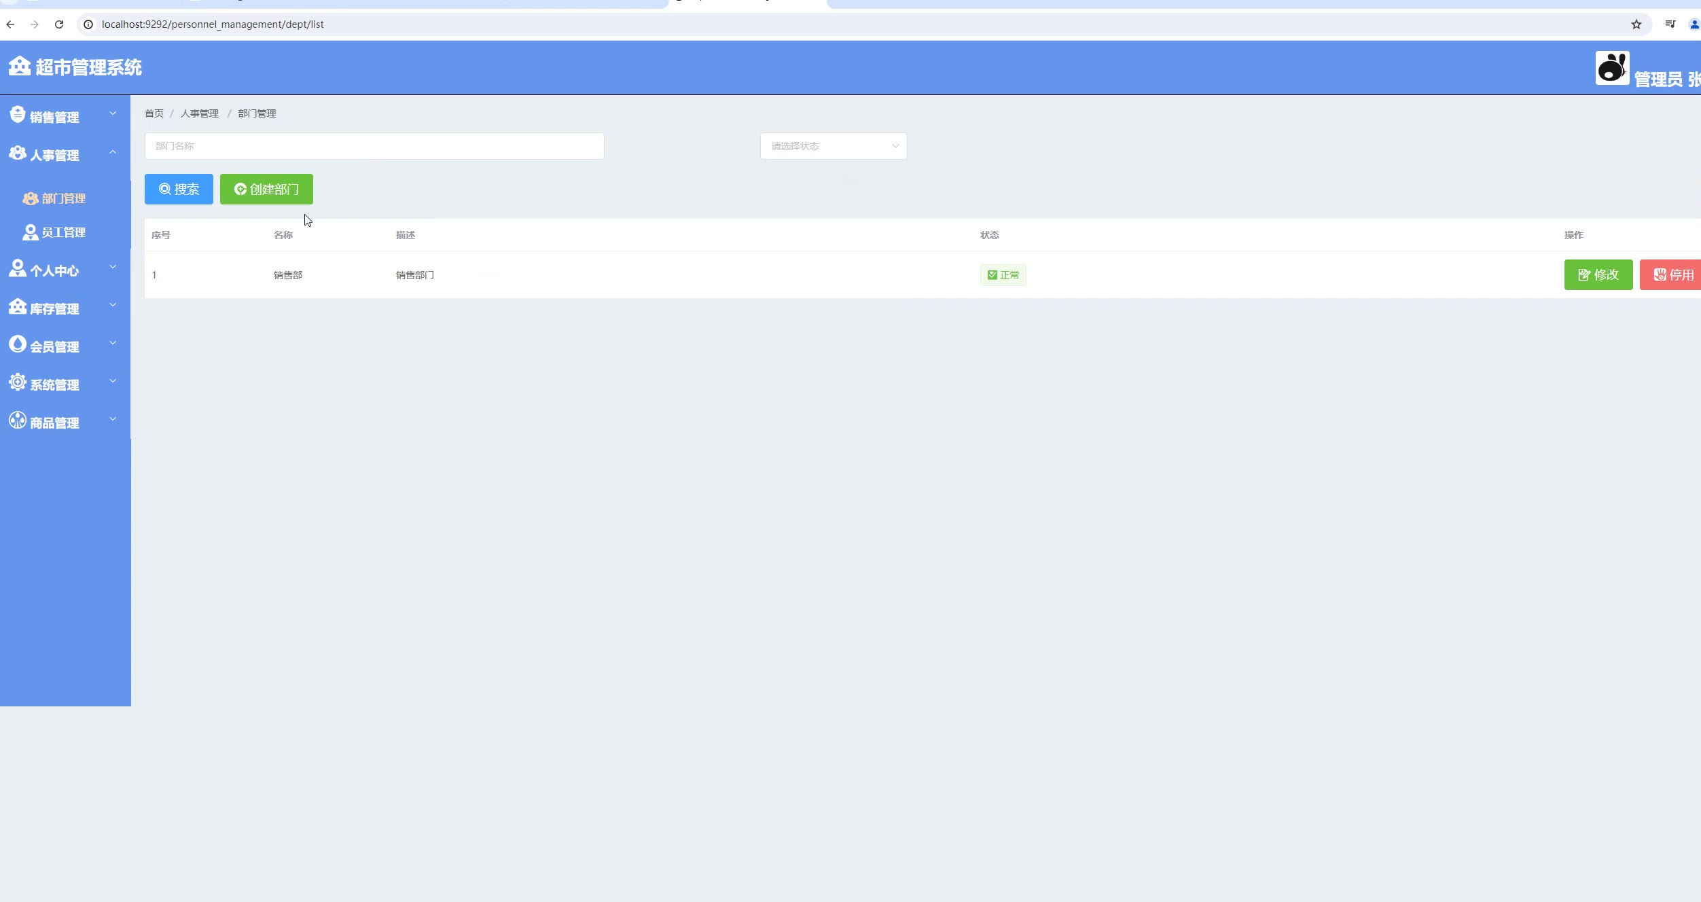Viewport: 1701px width, 902px height.
Task: Click the 会员管理 droplet icon
Action: (17, 344)
